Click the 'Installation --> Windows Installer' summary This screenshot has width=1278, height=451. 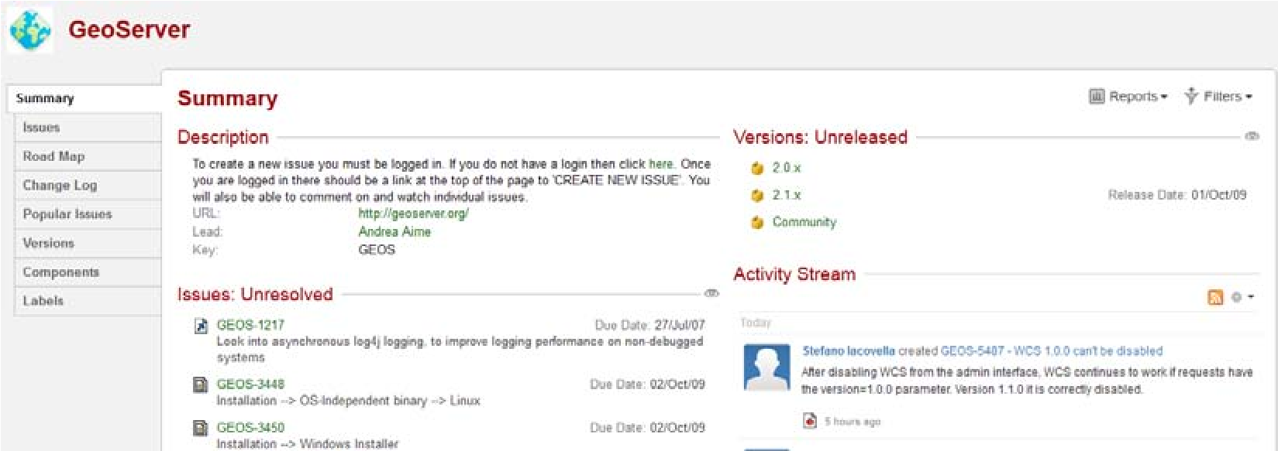coord(308,444)
